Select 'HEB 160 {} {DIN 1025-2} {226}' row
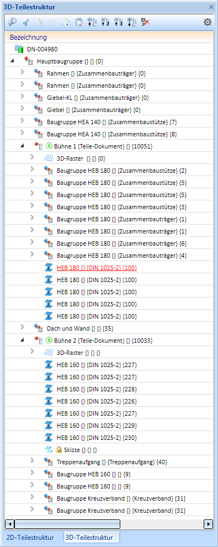Screen dimensions: 218x547 (97, 401)
